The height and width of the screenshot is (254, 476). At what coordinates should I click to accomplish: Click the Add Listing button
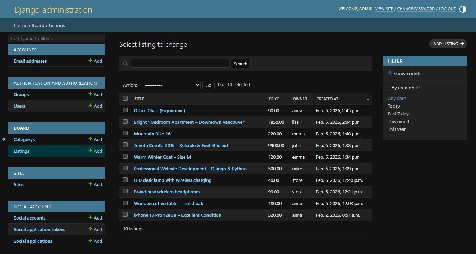[448, 44]
